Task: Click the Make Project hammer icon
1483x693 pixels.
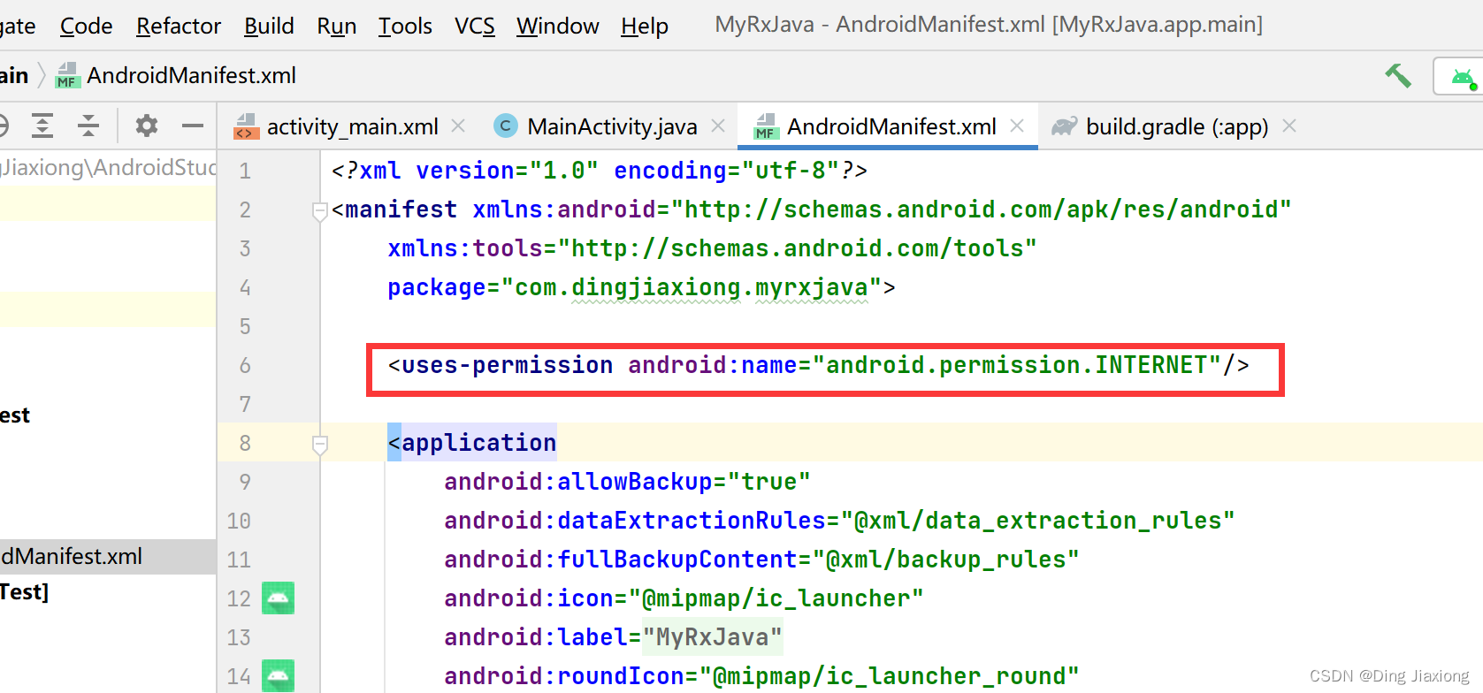Action: (1398, 76)
